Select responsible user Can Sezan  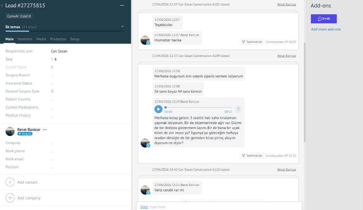click(x=59, y=51)
